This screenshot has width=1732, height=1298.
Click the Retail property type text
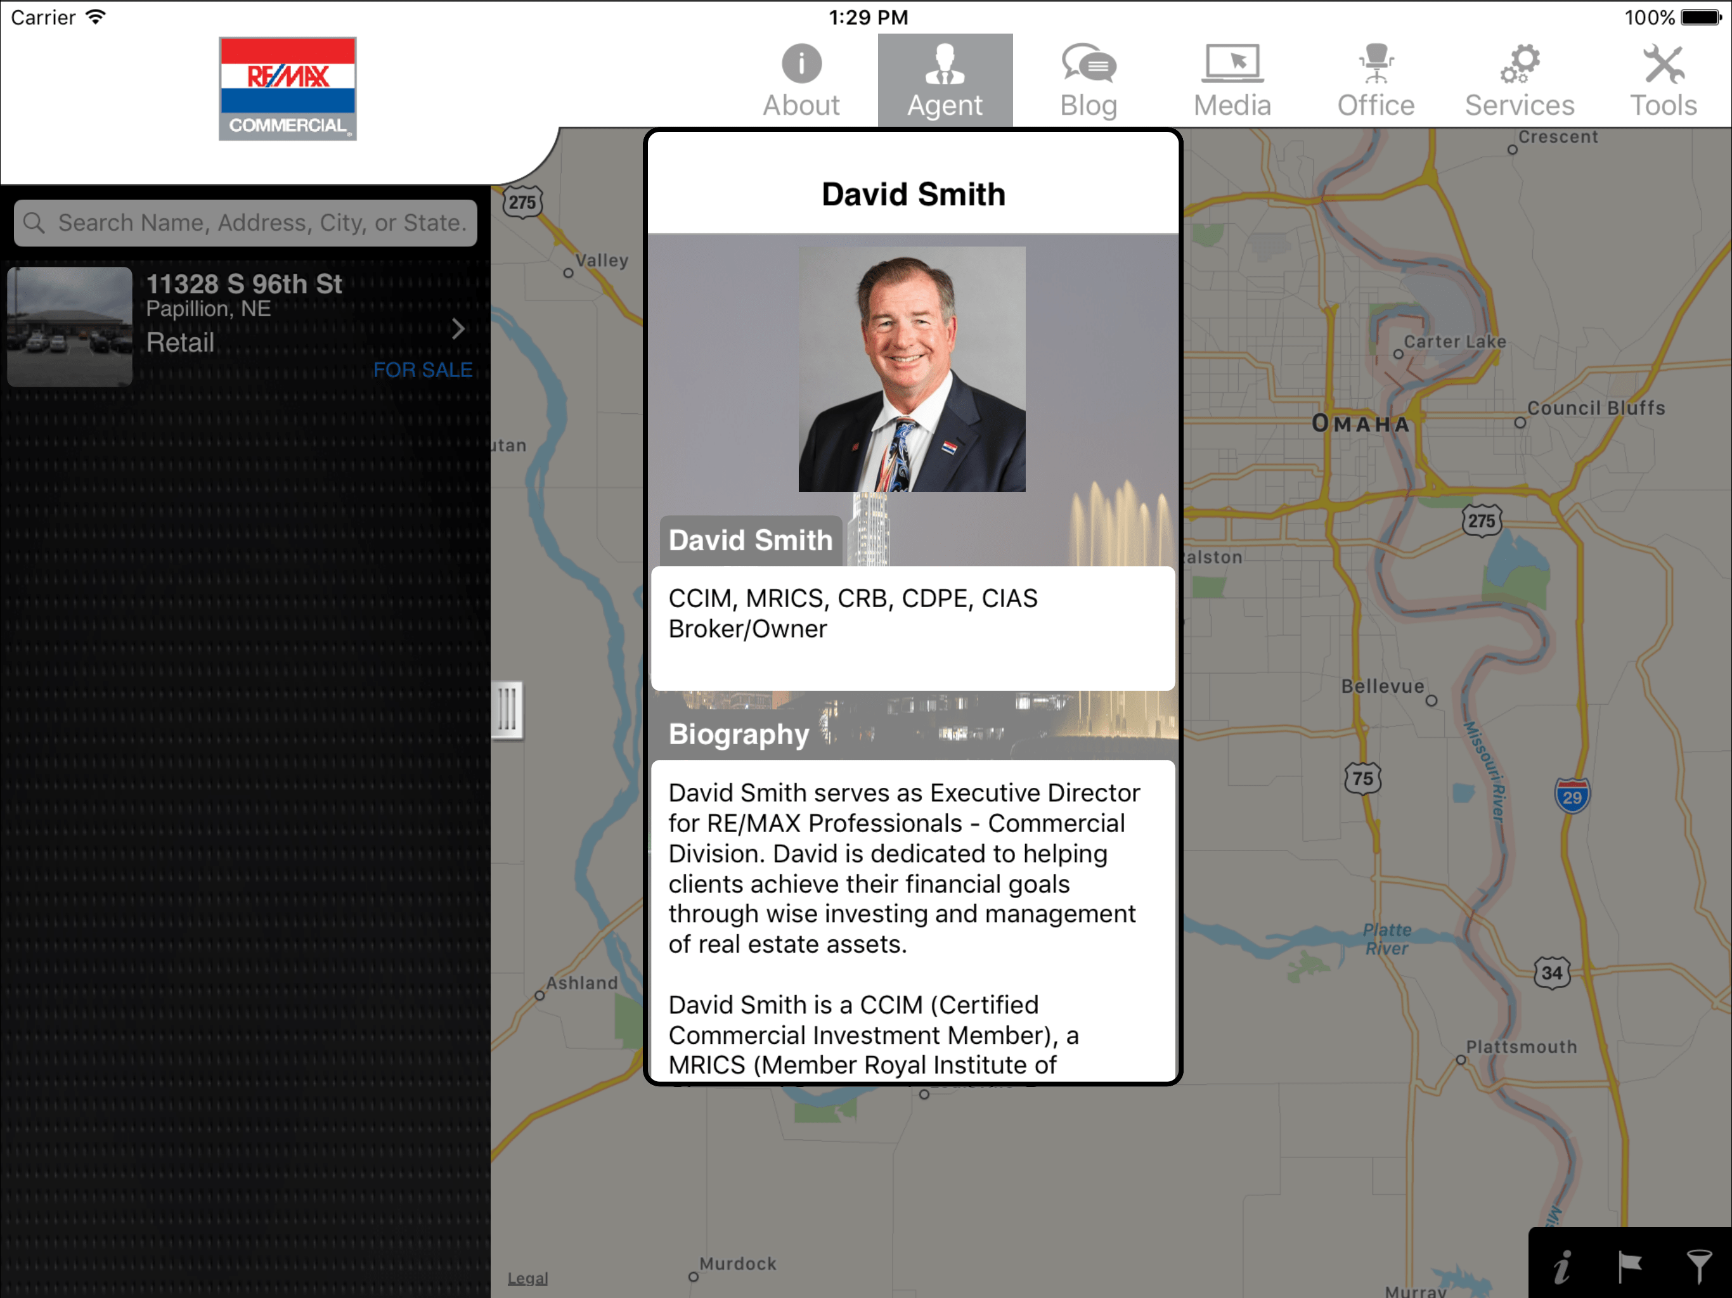(x=180, y=342)
